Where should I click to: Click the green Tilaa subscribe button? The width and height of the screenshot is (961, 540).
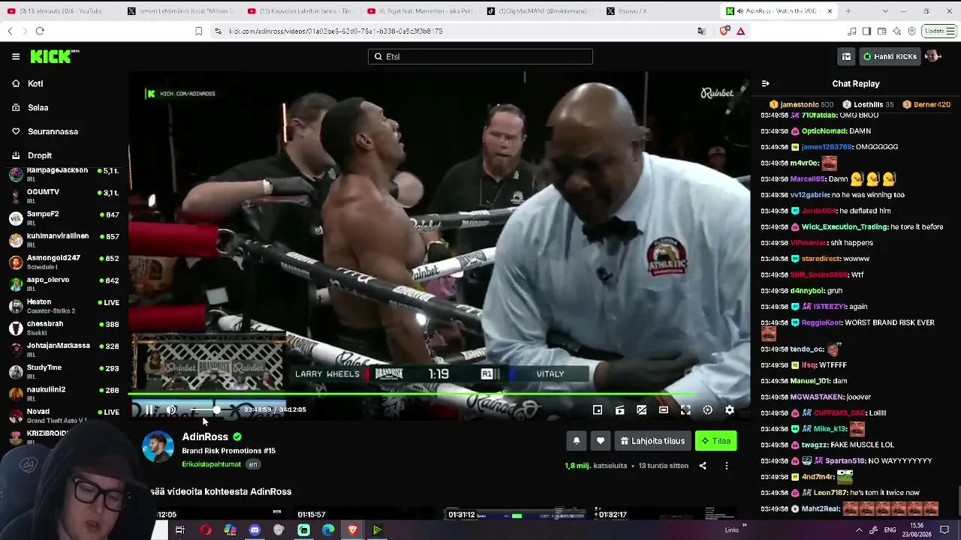716,441
